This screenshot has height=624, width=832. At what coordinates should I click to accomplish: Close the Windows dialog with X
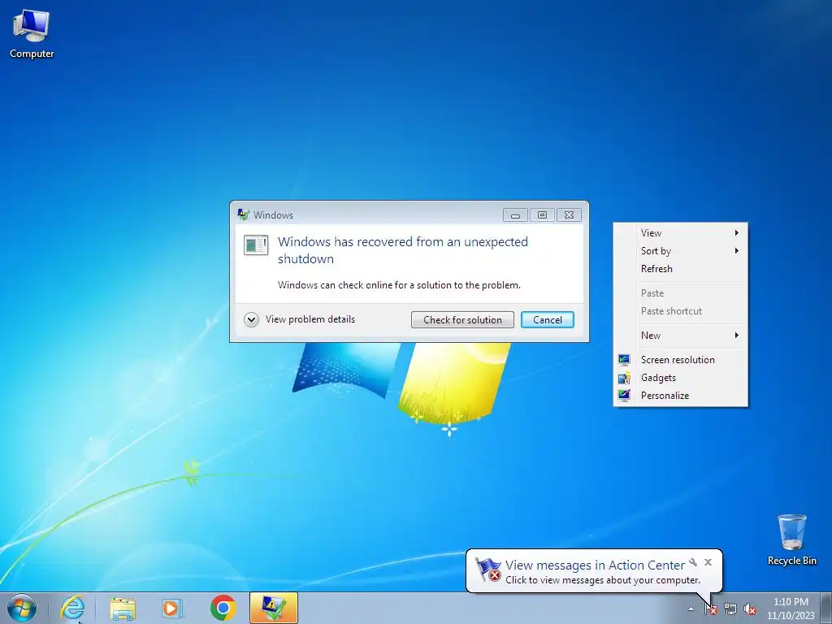point(569,214)
